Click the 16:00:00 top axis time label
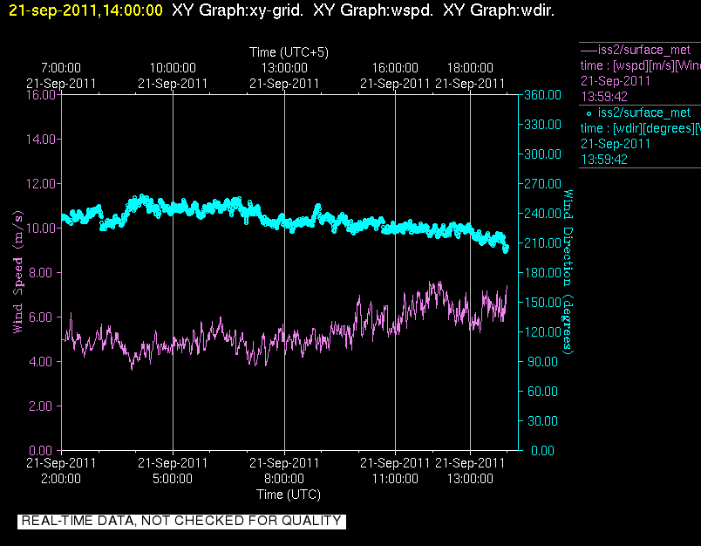 click(395, 68)
